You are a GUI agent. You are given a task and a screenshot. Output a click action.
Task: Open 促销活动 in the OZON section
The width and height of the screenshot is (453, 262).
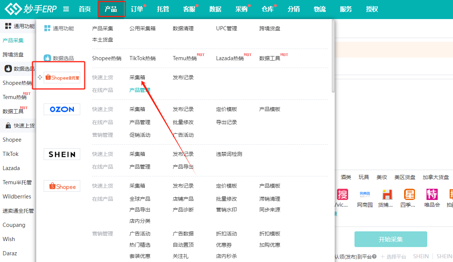click(140, 135)
